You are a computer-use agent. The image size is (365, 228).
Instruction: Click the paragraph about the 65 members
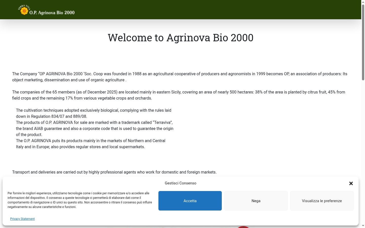pyautogui.click(x=179, y=95)
